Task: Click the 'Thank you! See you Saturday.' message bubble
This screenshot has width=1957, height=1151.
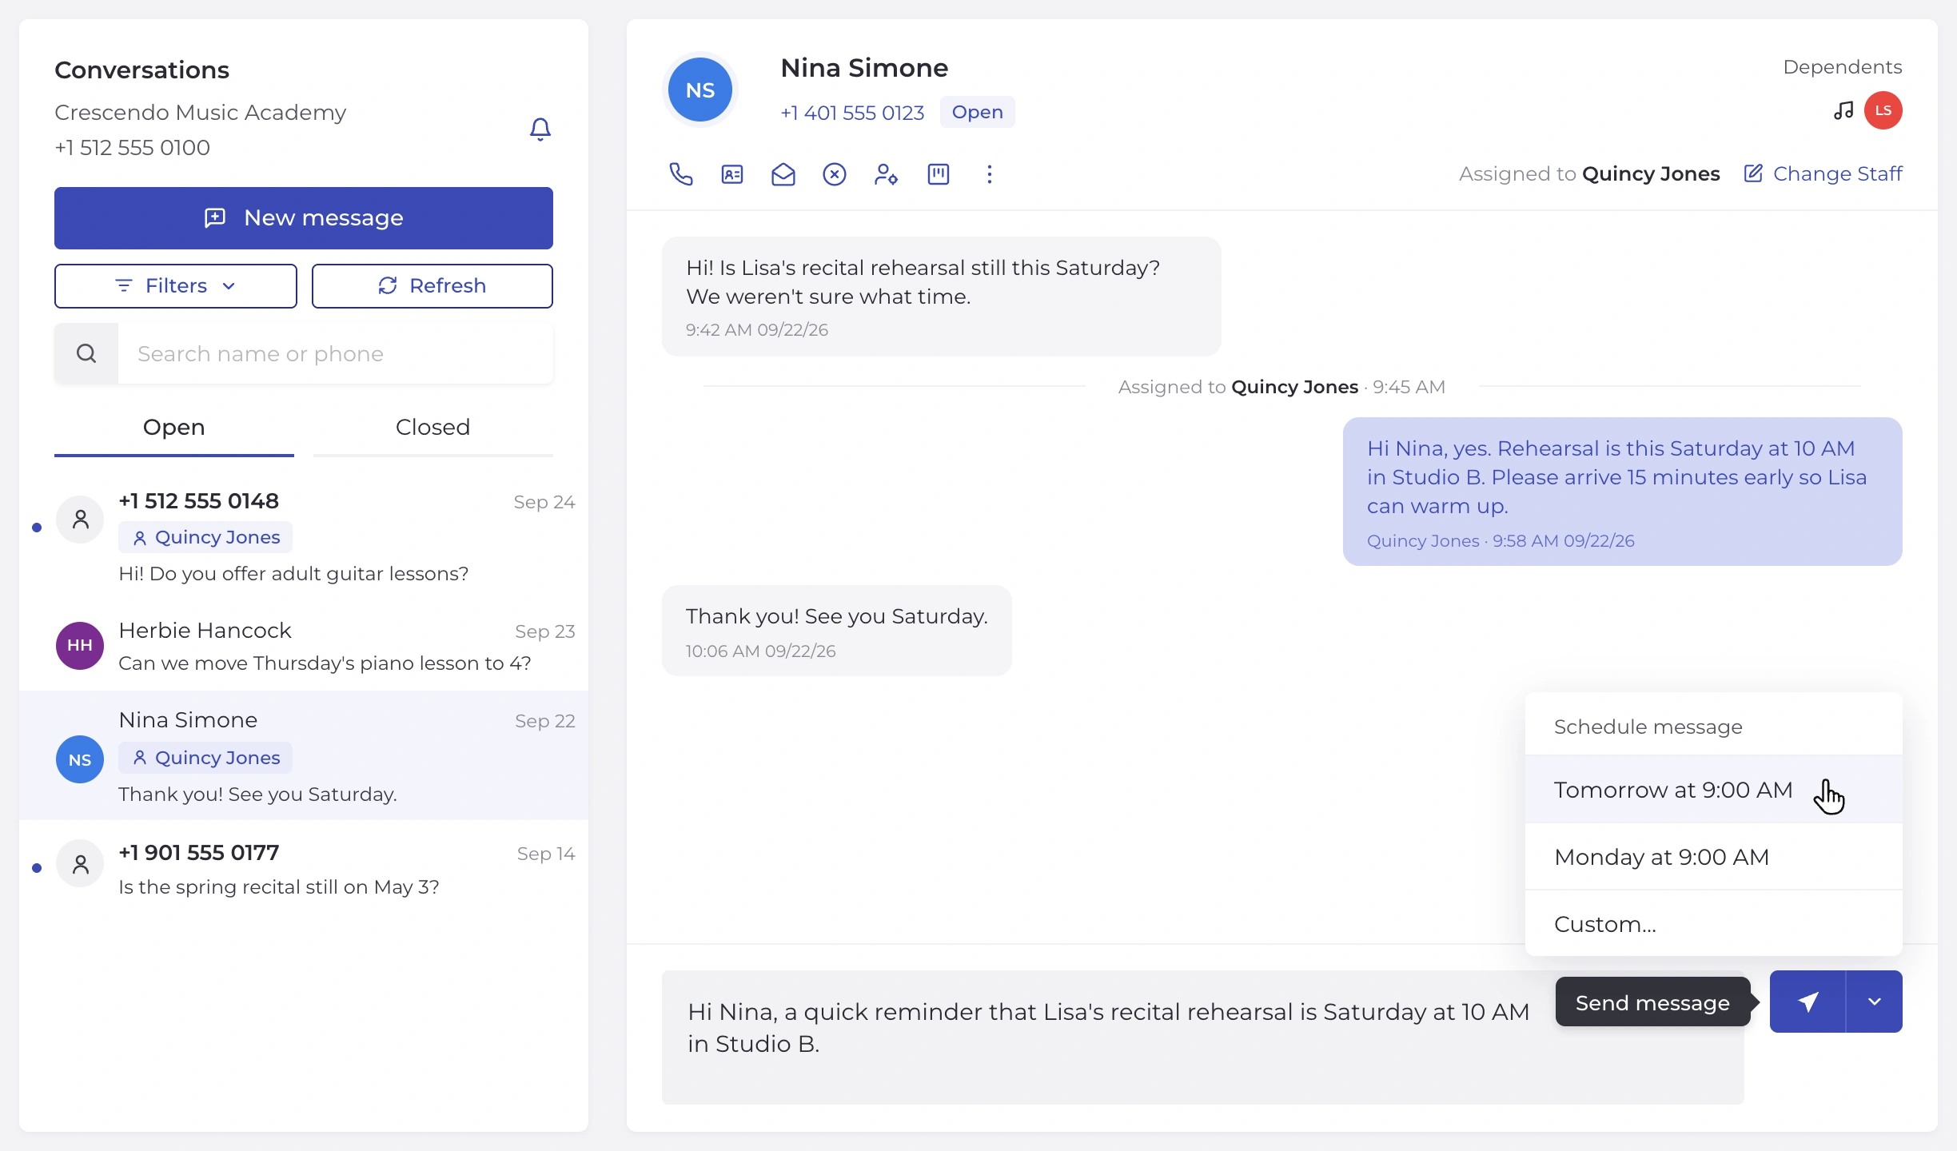Action: pos(837,631)
